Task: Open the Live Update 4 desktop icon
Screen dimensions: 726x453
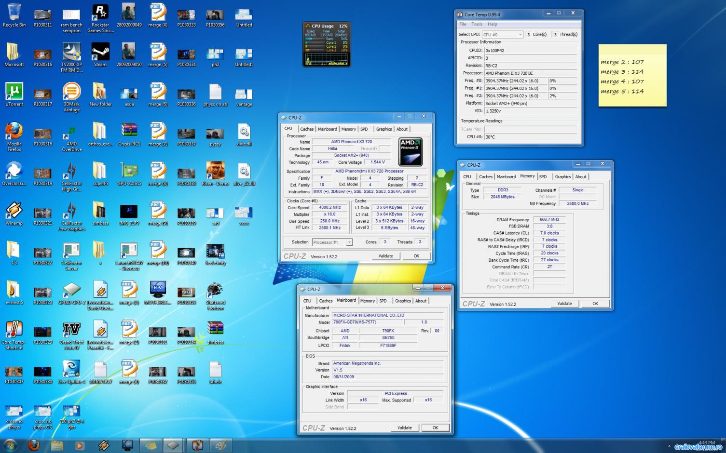Action: pos(71,372)
